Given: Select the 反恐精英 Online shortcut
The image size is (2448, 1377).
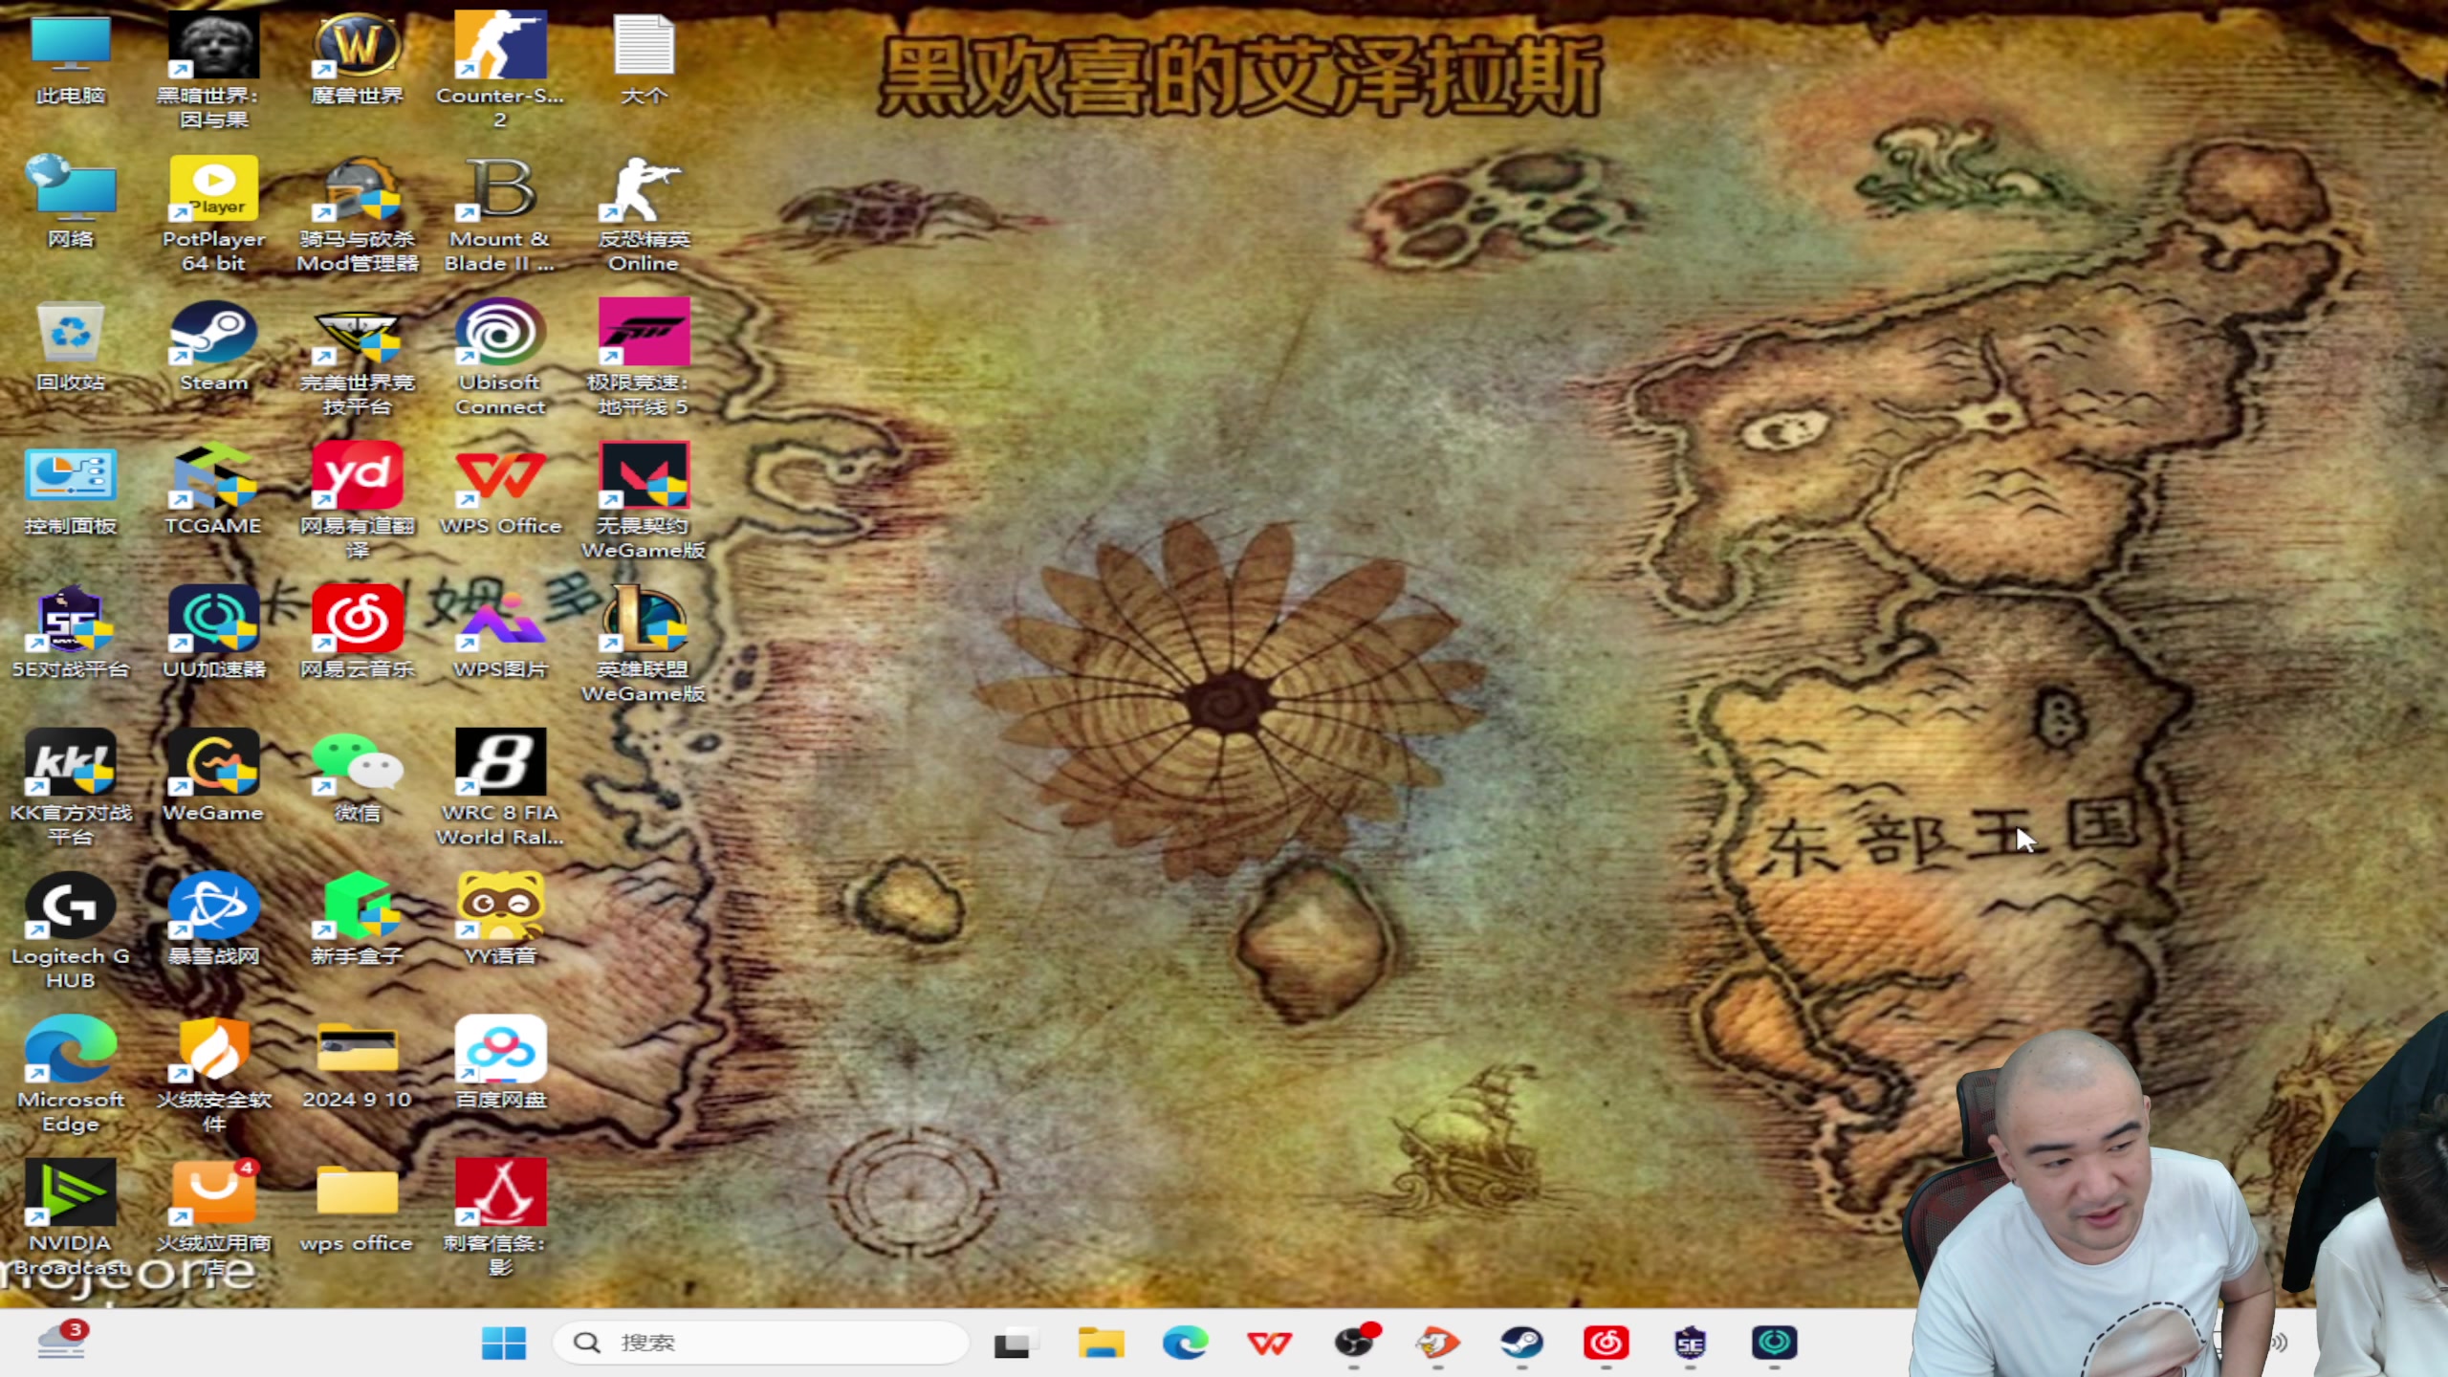Looking at the screenshot, I should tap(644, 212).
